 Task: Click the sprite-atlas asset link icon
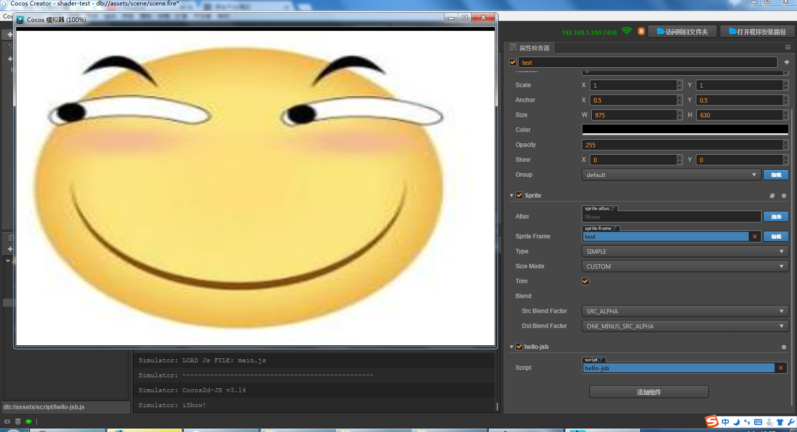coord(612,209)
